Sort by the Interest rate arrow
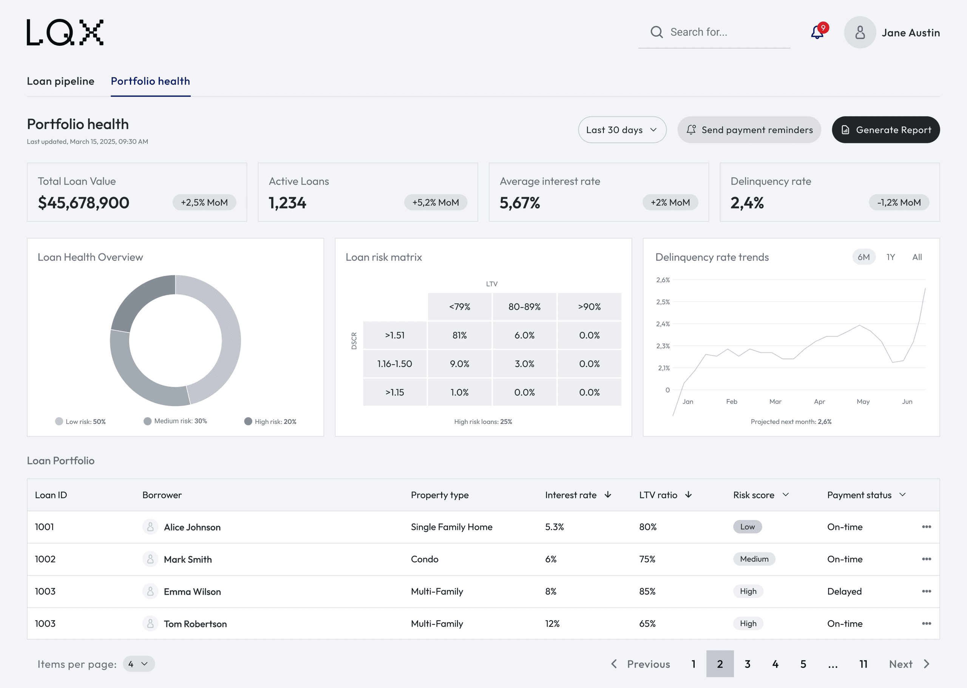The image size is (967, 688). pos(608,495)
